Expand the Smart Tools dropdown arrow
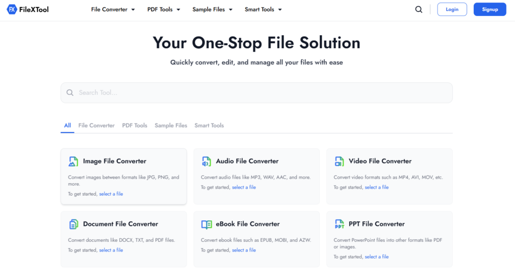The image size is (515, 273). (280, 10)
